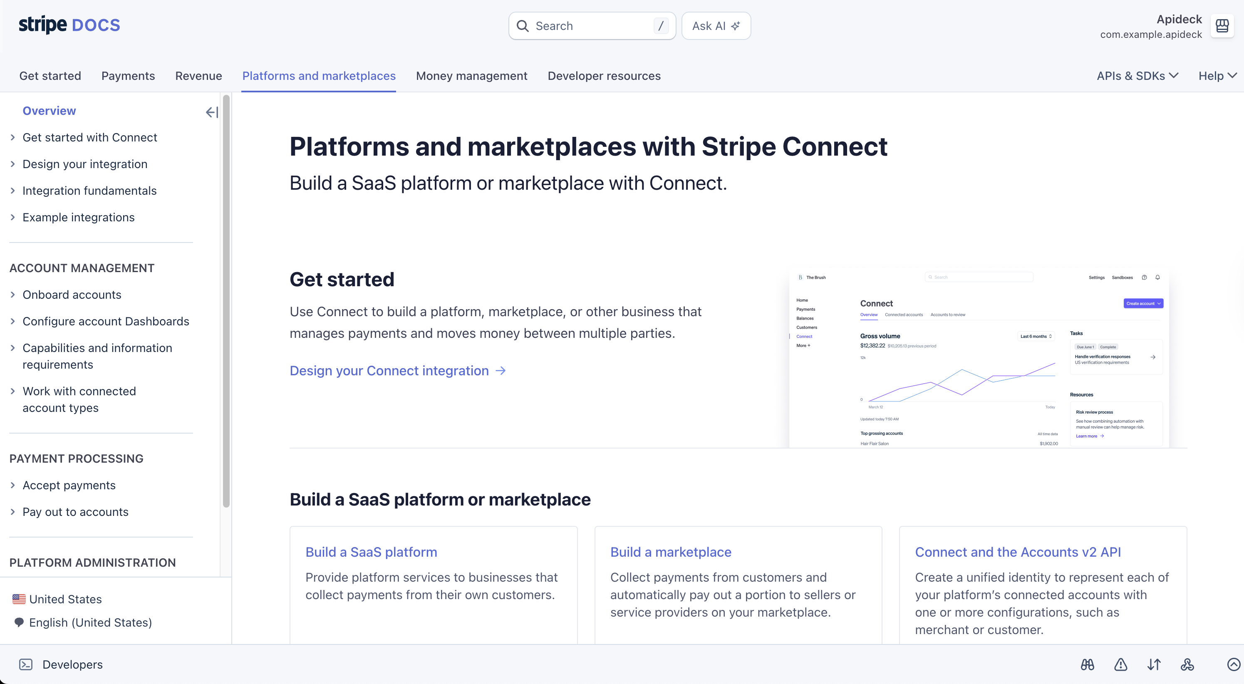The image size is (1244, 684).
Task: Open the Help dropdown
Action: pos(1217,76)
